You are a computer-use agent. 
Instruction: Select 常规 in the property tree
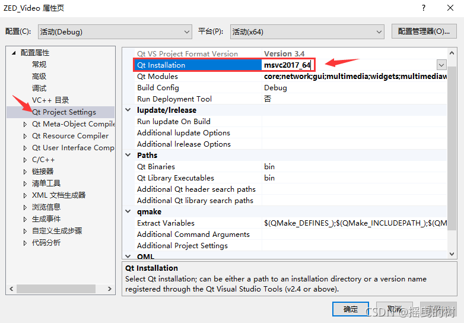(39, 65)
